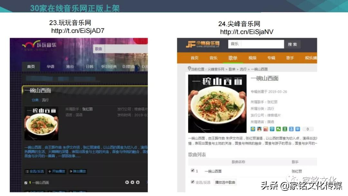Check the checkbox before song 一碗山西面
Image resolution: width=348 pixels, height=196 pixels.
point(26,182)
